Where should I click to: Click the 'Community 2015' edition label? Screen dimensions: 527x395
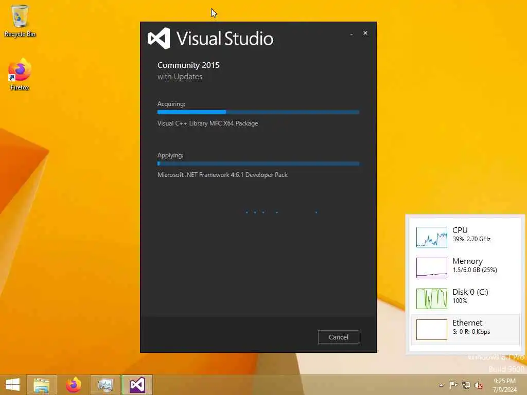[x=188, y=65]
